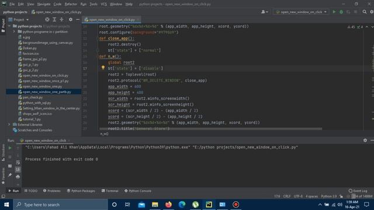Toggle the Structure side tab
Screen dimensions: 374x210
click(x=3, y=152)
